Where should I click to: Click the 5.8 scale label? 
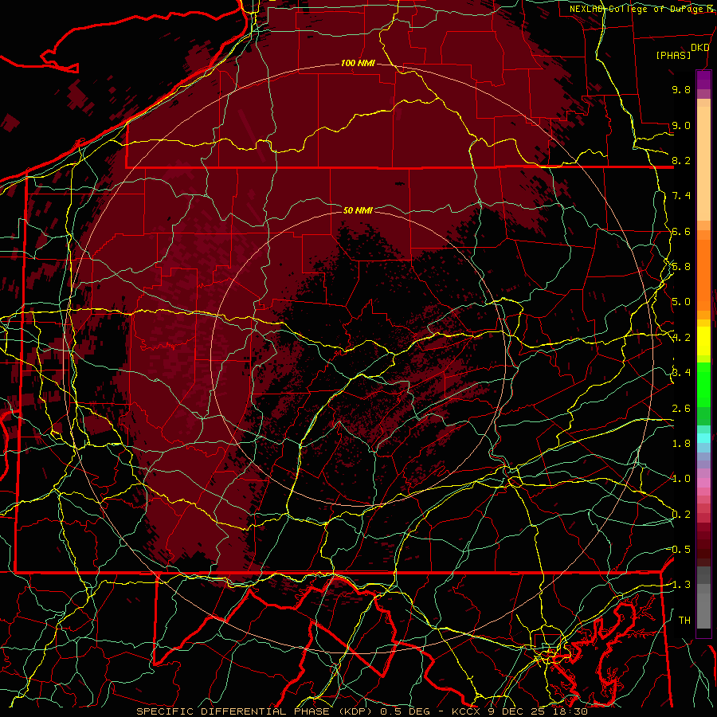point(681,267)
